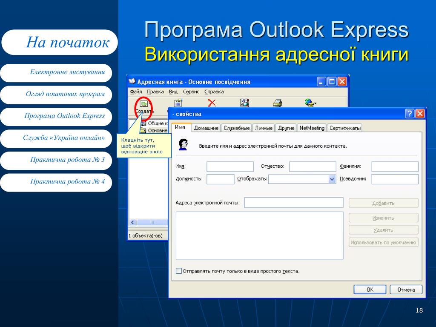436x327 pixels.
Task: Click the horizontal scrollbar thumb in Address Book tree
Action: 152,222
